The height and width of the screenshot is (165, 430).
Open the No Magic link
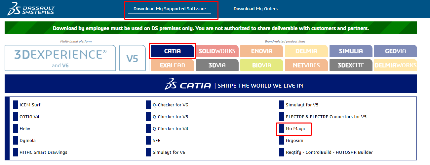click(x=296, y=128)
